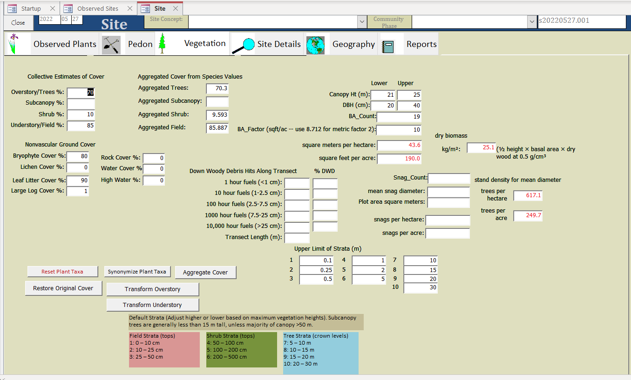Click the Leaf Litter Cover % field
631x380 pixels.
coord(78,180)
